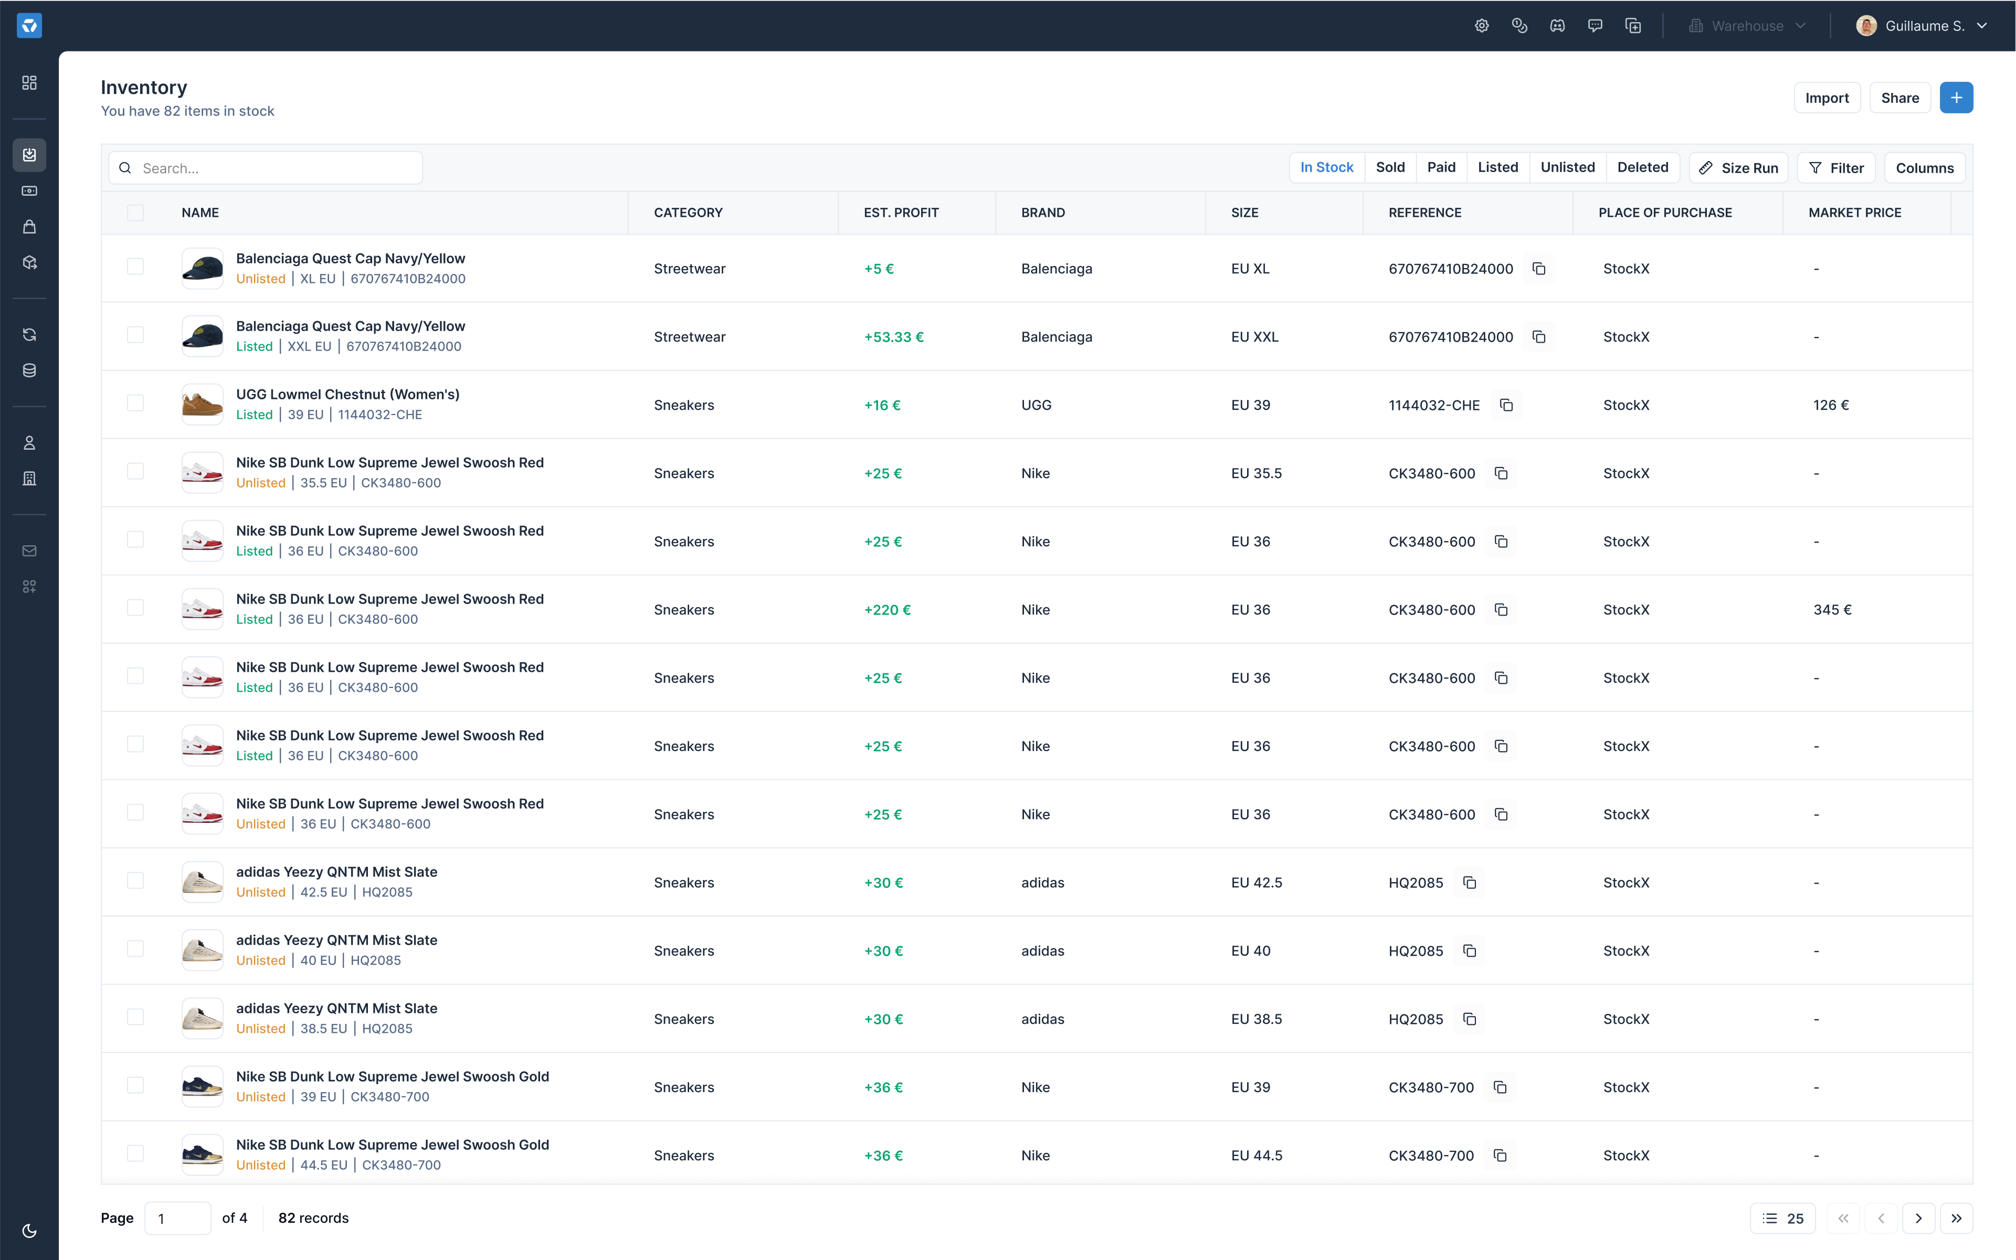Click the Import button
This screenshot has width=2016, height=1260.
pos(1827,98)
